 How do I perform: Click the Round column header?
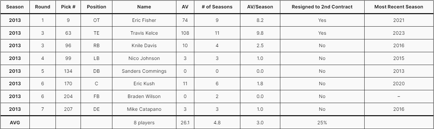point(43,7)
